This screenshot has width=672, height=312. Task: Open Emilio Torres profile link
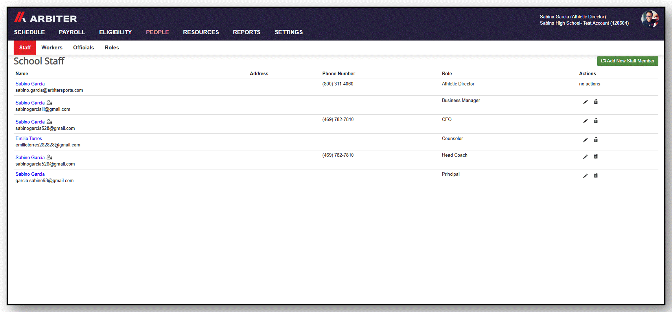pyautogui.click(x=29, y=138)
